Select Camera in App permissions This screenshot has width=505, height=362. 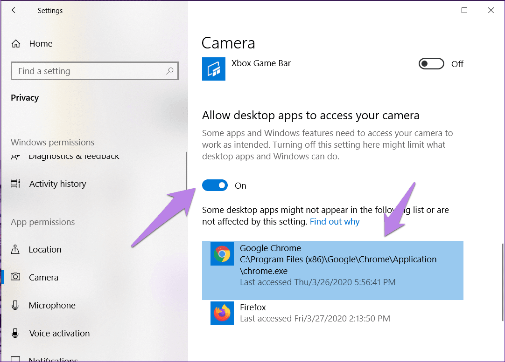coord(43,278)
